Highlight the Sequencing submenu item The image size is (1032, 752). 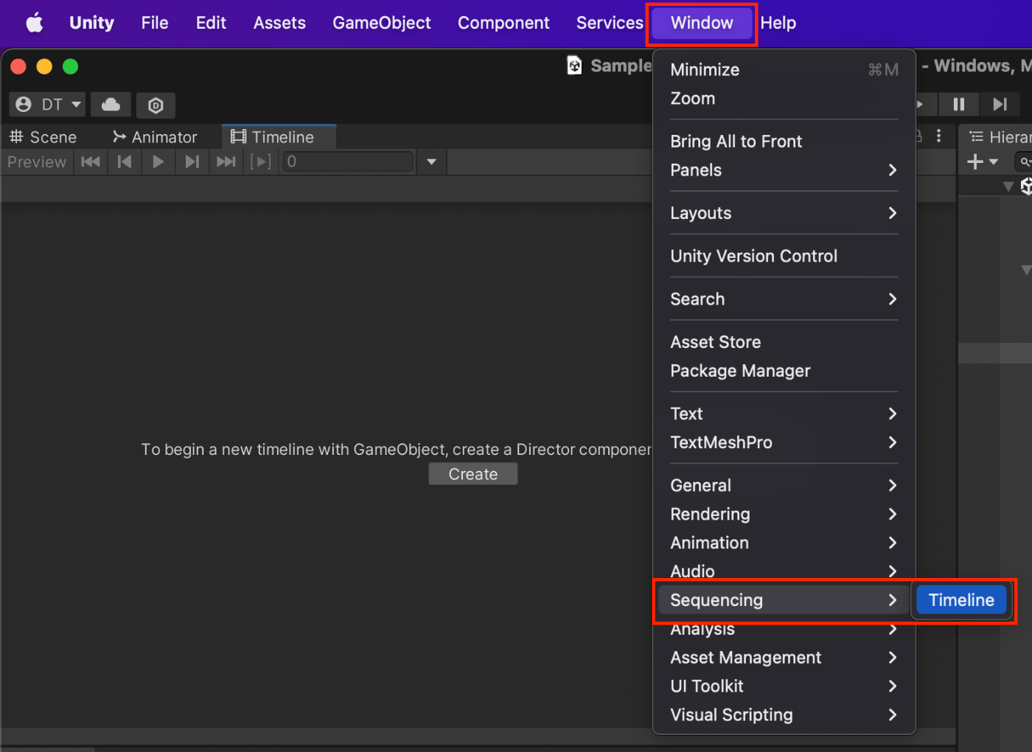point(784,600)
